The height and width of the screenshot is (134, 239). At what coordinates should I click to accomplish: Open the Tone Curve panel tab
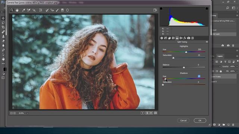(x=165, y=38)
